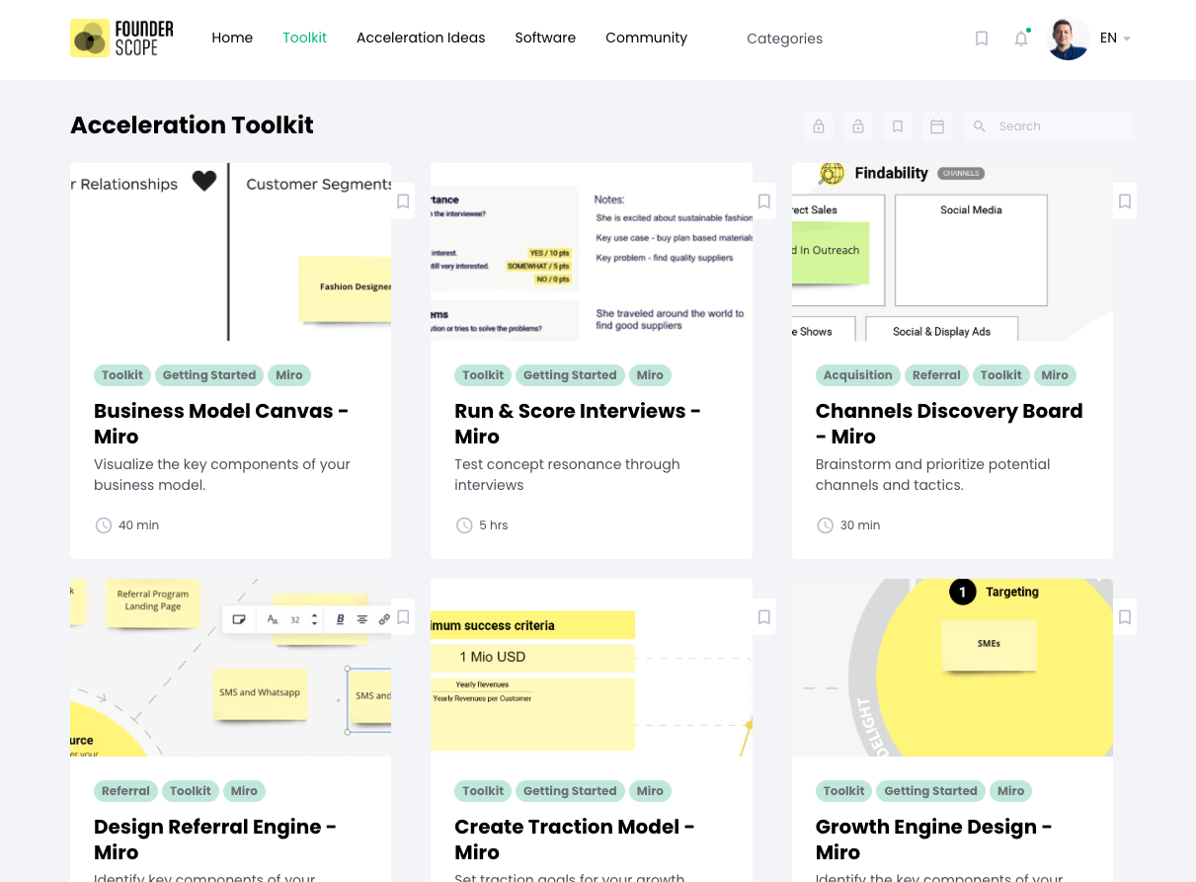The image size is (1196, 882).
Task: Bookmark the Run & Score Interviews card
Action: coord(764,201)
